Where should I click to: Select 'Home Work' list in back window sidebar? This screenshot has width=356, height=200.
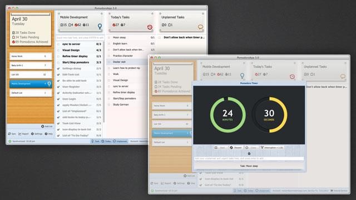pos(31,56)
